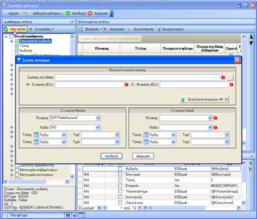Expand the Εσωτερικός κωδικός tree node
The width and height of the screenshot is (257, 219).
click(11, 41)
